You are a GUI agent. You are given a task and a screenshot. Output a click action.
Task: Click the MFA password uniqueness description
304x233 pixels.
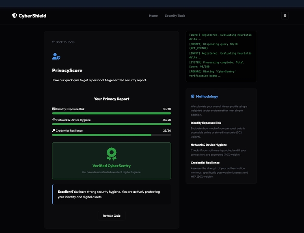coord(219,172)
